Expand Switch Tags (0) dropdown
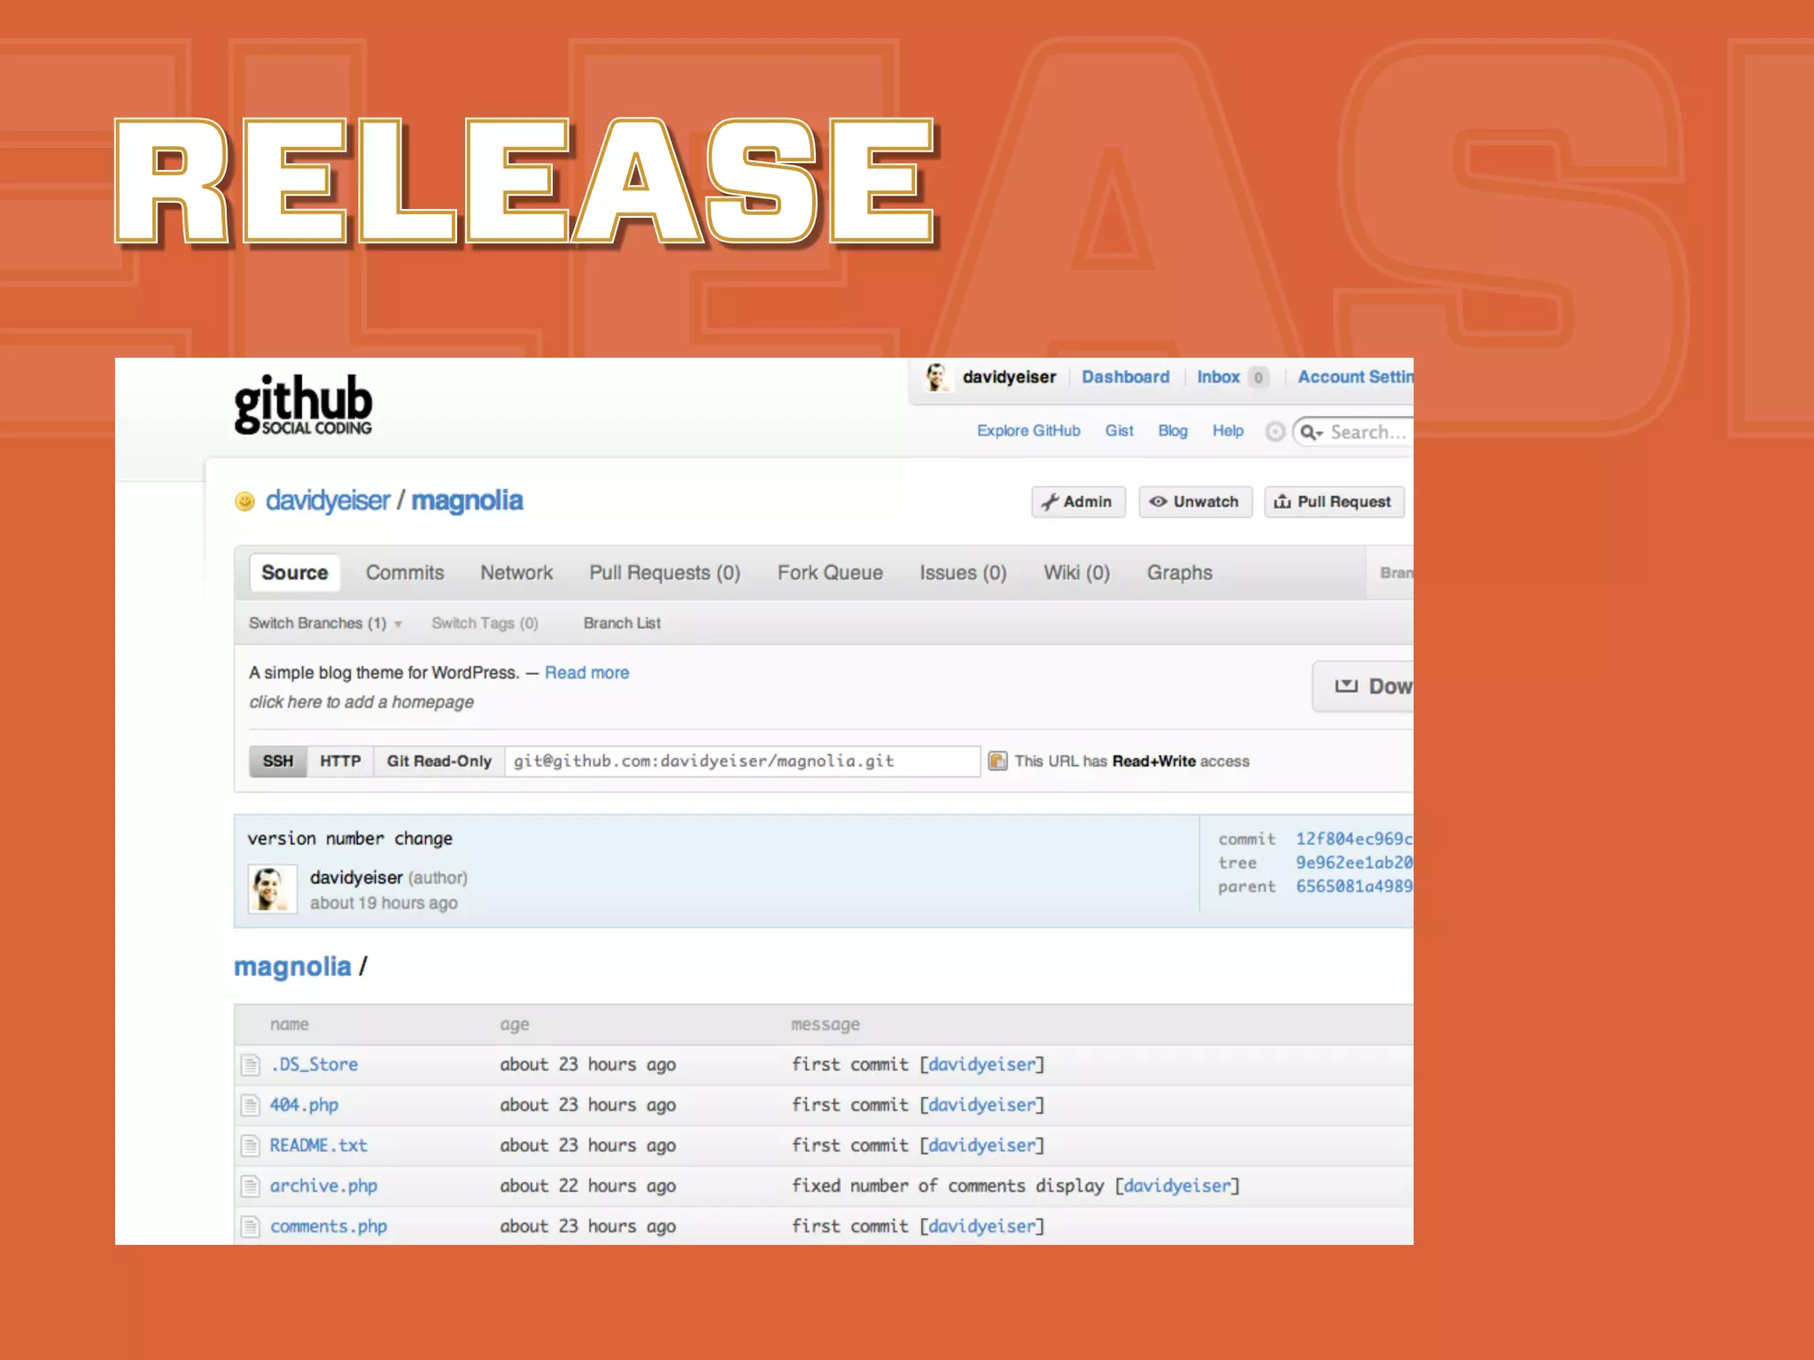 pos(485,623)
